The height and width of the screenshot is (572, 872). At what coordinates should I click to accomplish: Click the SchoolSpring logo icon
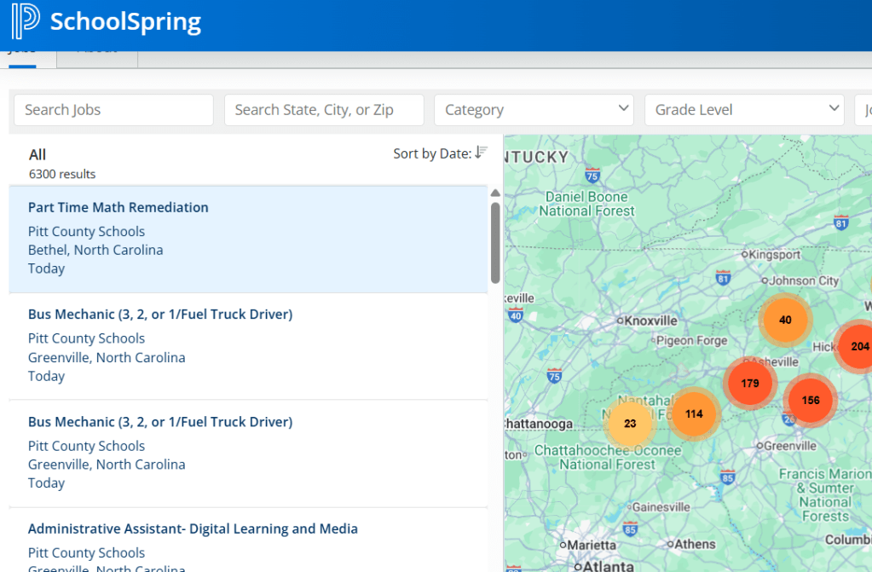(26, 21)
